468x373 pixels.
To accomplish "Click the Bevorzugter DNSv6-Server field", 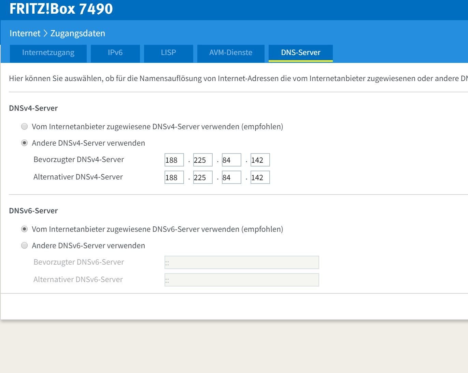I will (x=242, y=263).
